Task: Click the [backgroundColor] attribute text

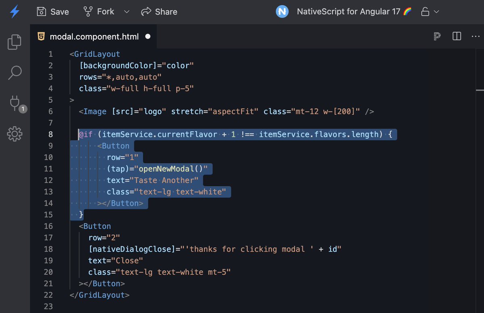Action: click(x=117, y=66)
